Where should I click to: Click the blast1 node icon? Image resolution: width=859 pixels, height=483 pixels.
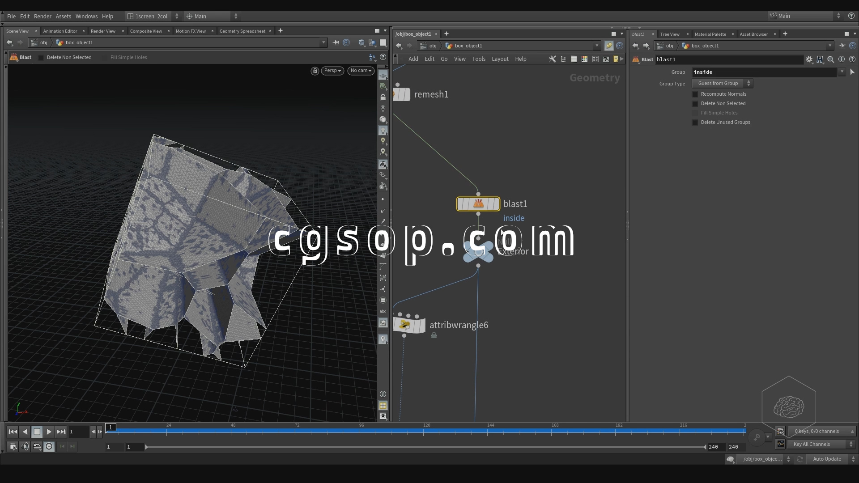pos(478,204)
